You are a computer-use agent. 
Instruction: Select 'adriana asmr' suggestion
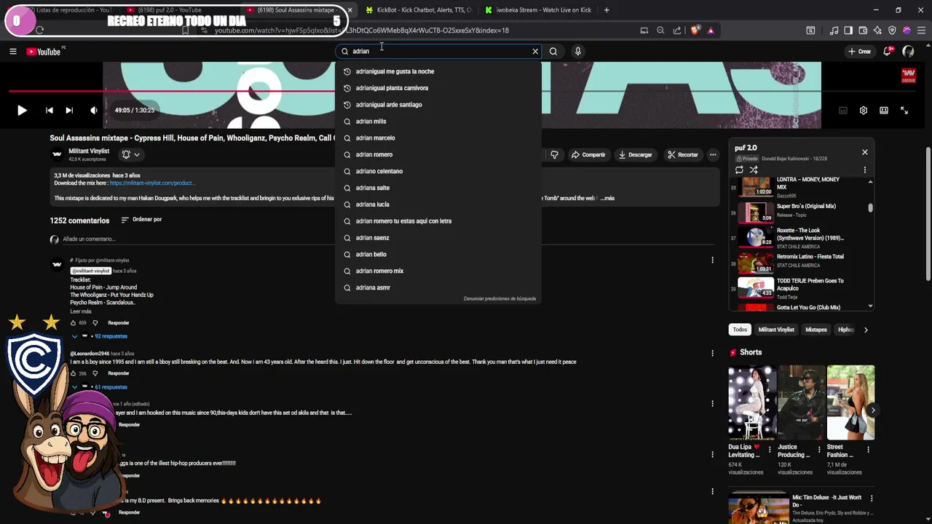tap(438, 287)
